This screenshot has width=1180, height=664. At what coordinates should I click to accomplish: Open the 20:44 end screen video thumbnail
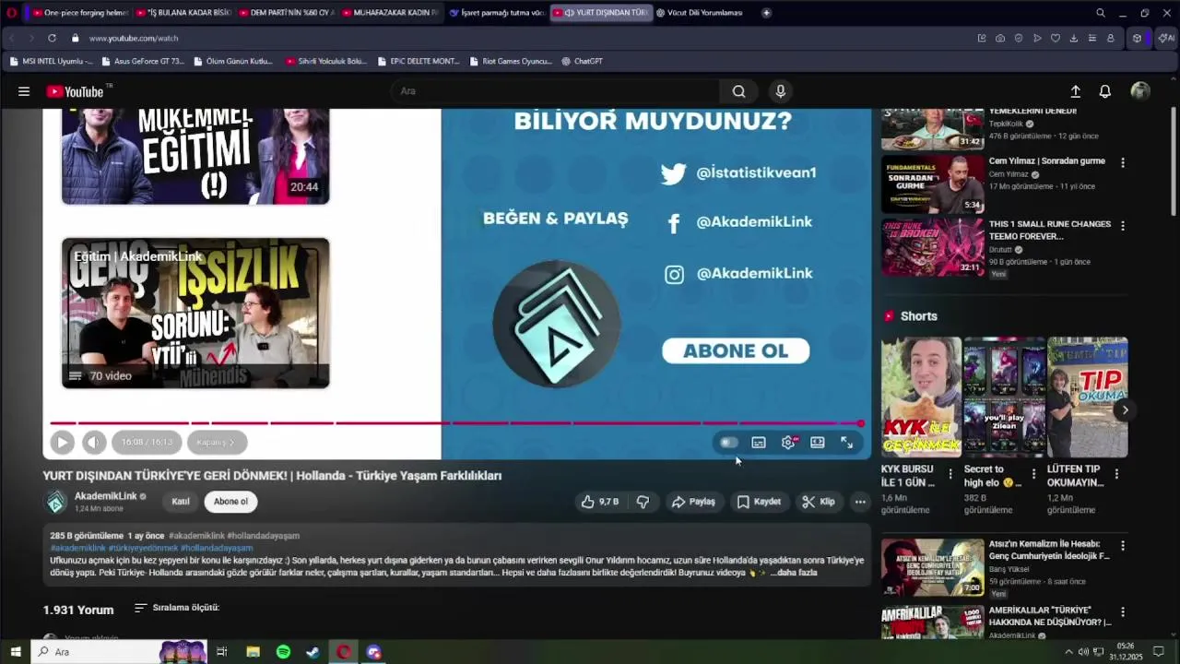(x=195, y=156)
